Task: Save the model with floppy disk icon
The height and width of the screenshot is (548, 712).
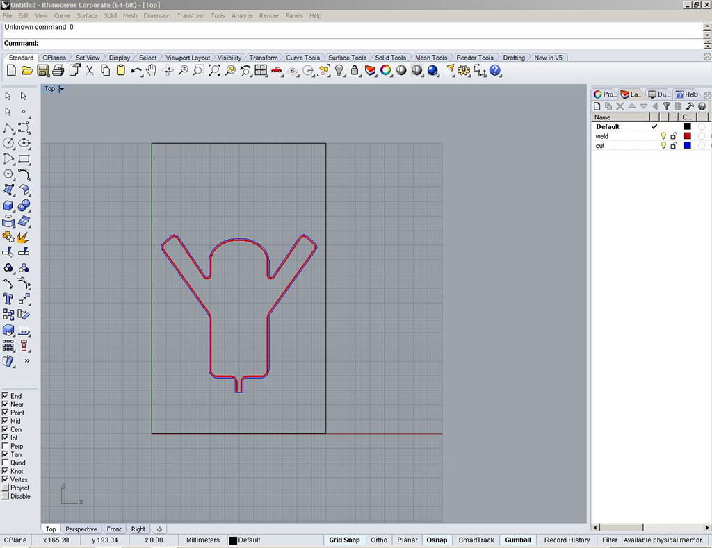Action: (x=42, y=70)
